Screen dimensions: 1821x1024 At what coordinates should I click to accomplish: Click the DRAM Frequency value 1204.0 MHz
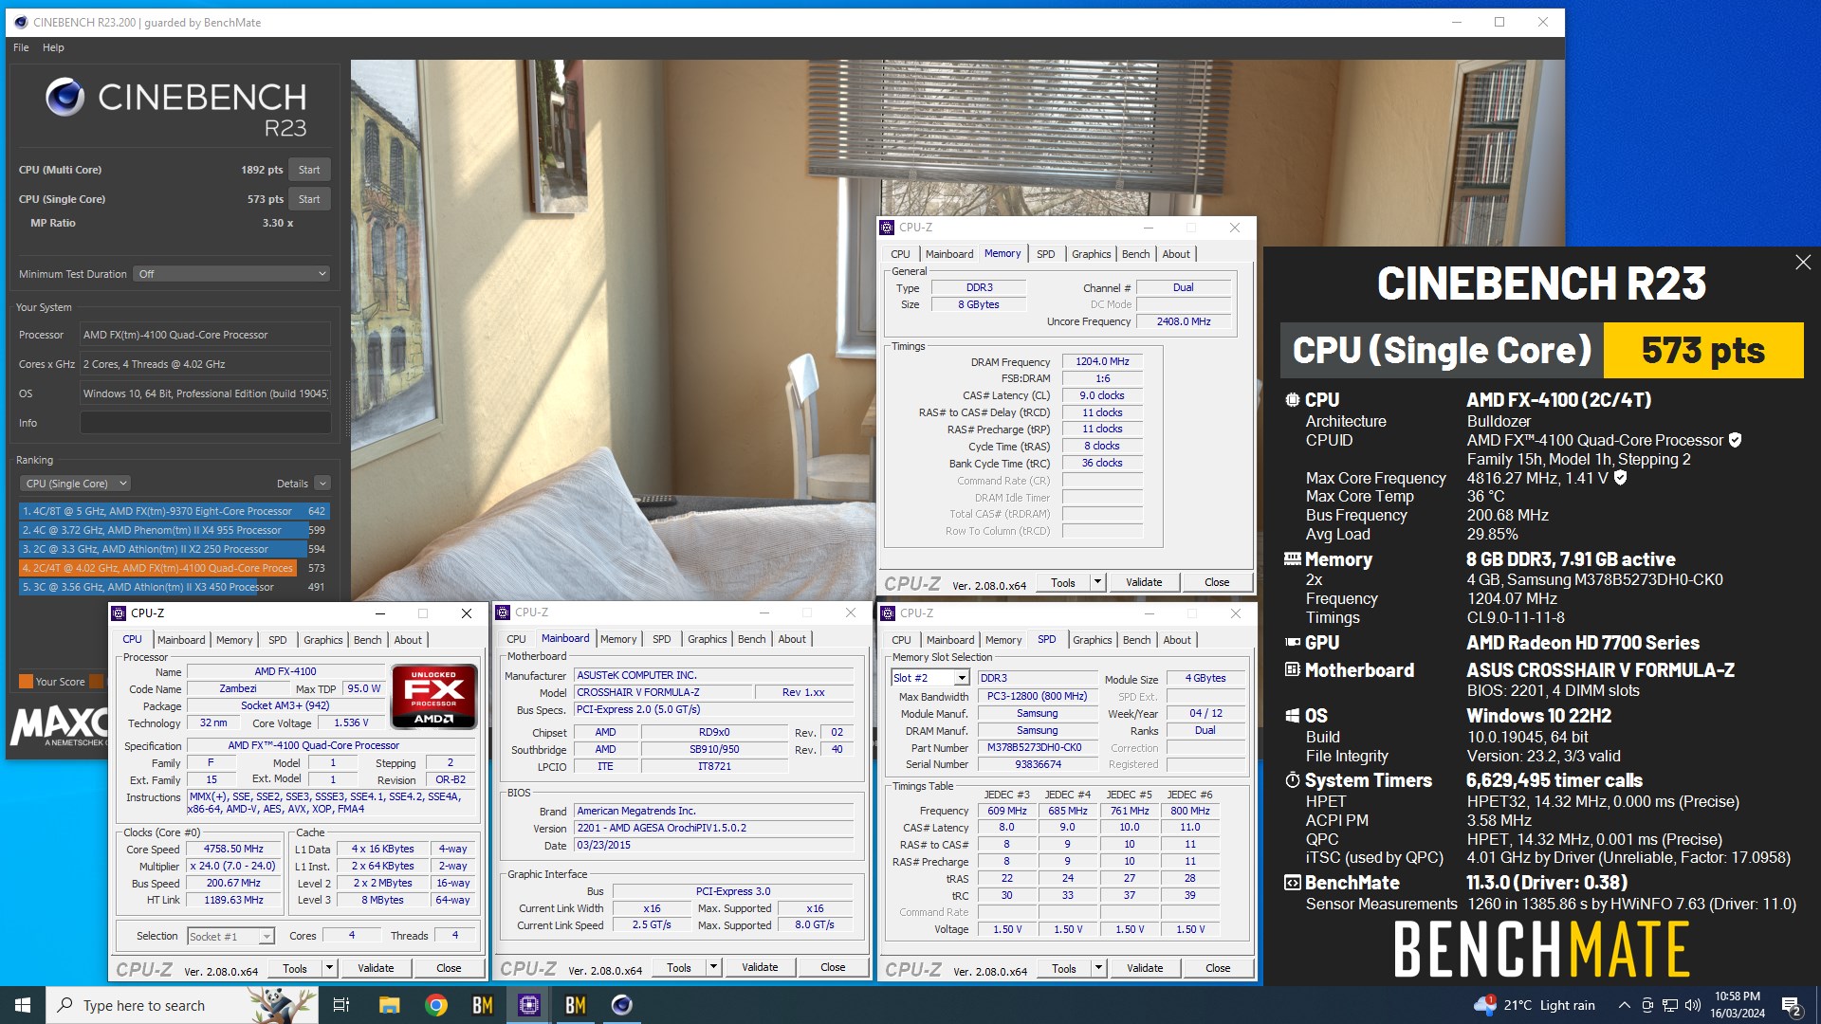[1102, 362]
